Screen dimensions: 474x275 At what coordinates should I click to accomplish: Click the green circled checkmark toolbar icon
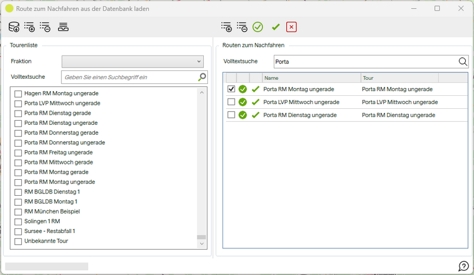pos(258,27)
